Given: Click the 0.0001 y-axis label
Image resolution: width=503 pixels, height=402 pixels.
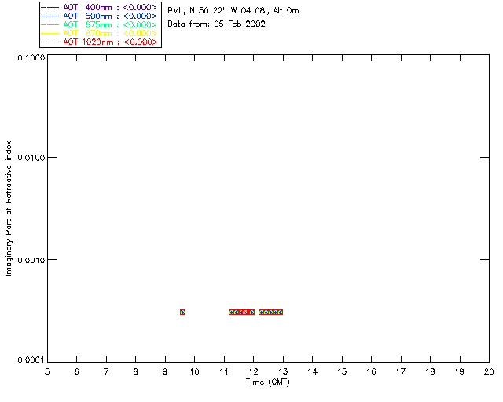Looking at the screenshot, I should coord(31,360).
